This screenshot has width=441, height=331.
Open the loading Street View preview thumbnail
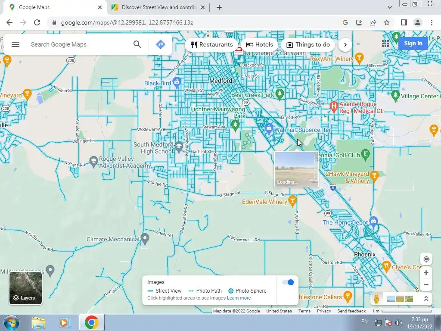pyautogui.click(x=296, y=169)
